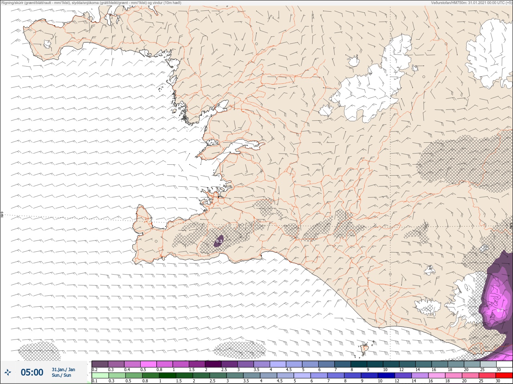Click the darkest purple swatch starting at 2, top row
Image resolution: width=513 pixels, height=384 pixels.
tap(213, 364)
